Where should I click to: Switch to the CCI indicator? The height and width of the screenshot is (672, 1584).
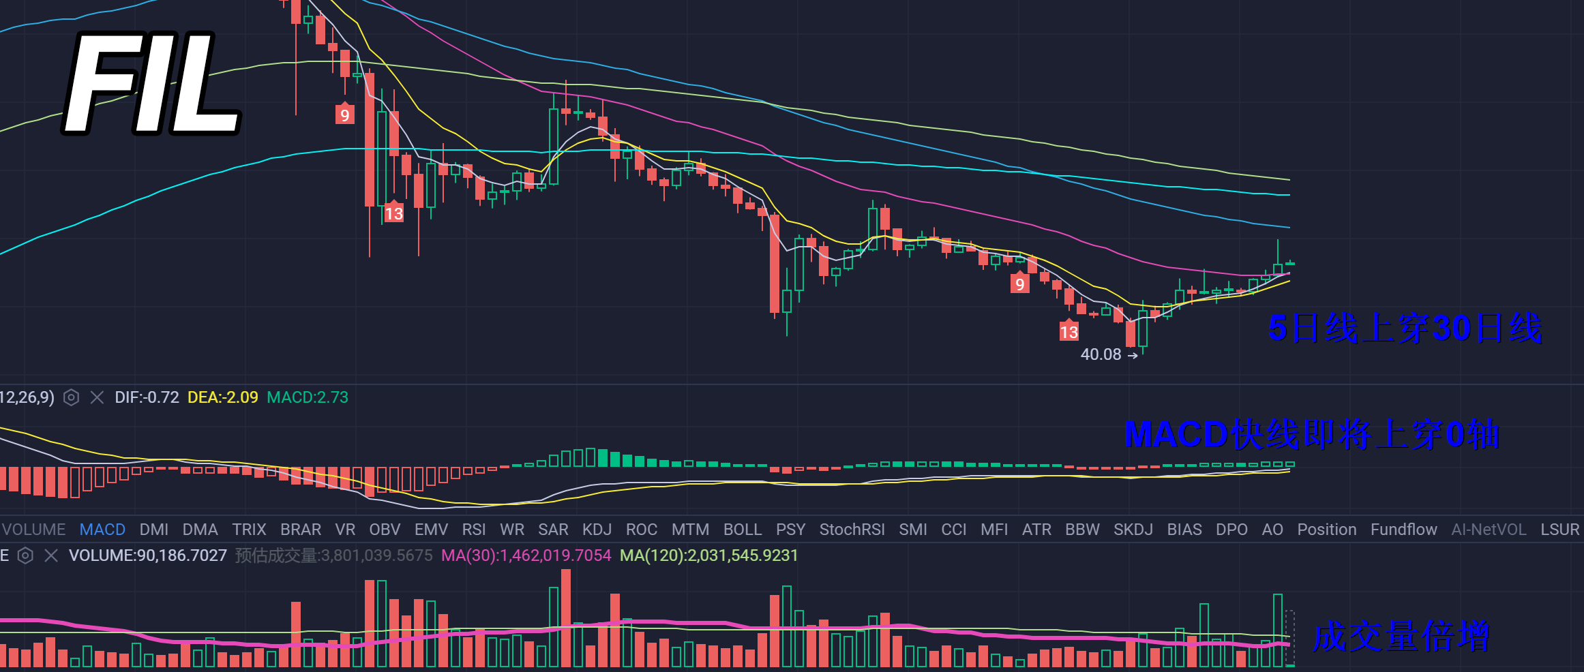pyautogui.click(x=953, y=530)
